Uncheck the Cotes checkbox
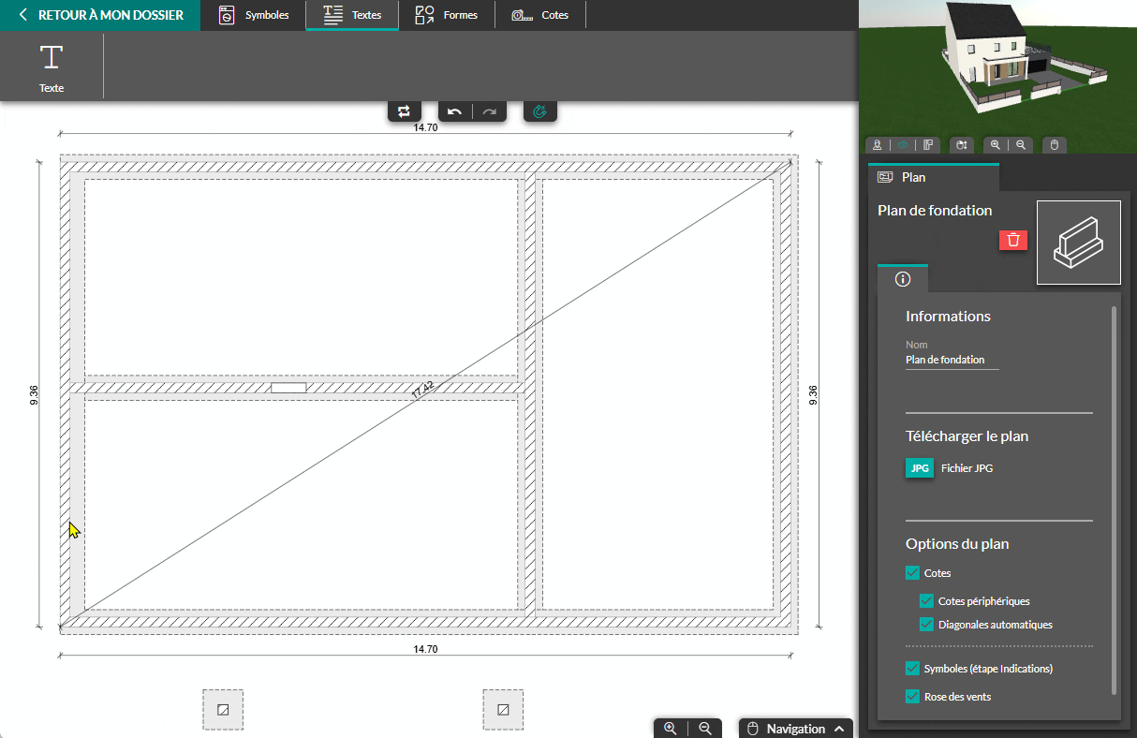 click(x=912, y=573)
